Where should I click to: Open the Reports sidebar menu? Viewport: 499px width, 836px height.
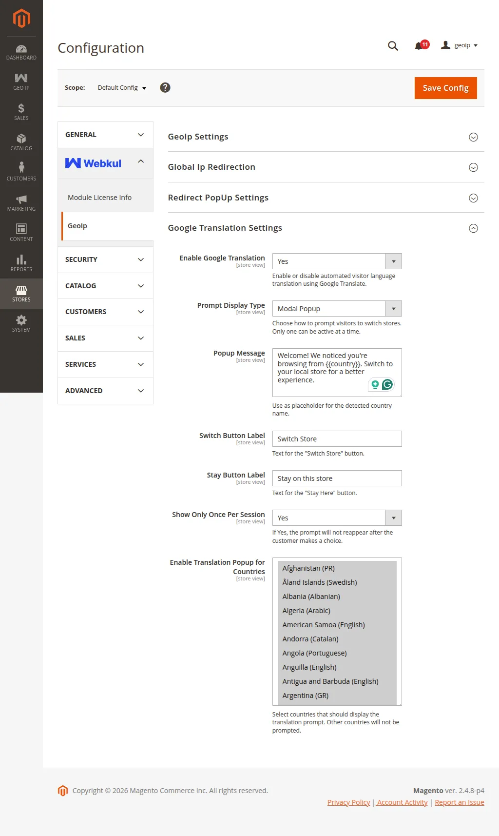coord(21,263)
